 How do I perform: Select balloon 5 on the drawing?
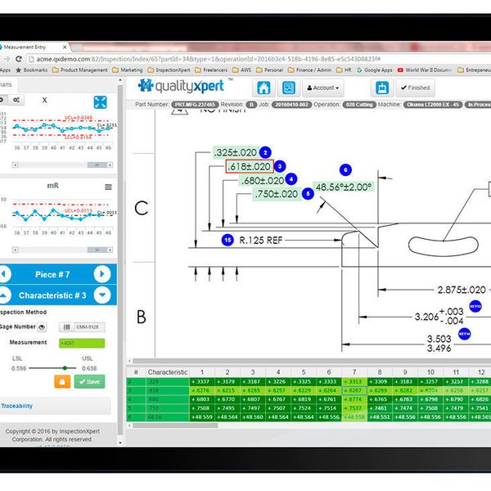[x=308, y=193]
